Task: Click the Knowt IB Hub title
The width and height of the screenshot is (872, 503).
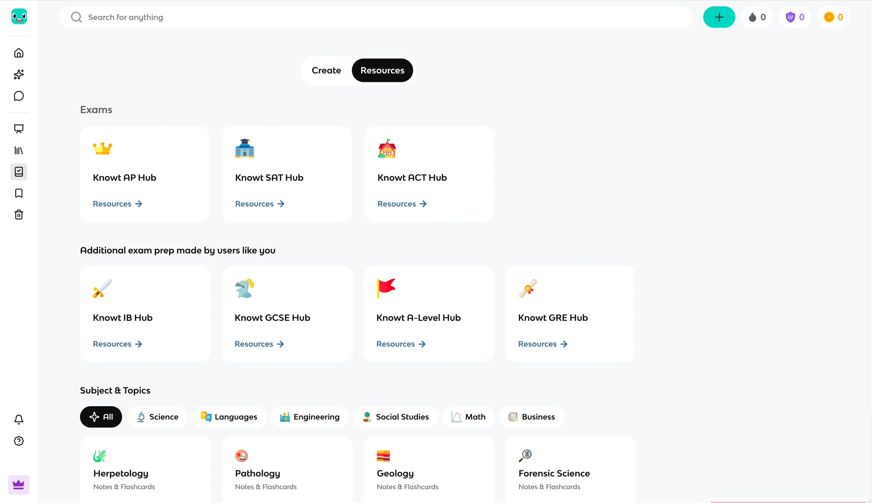Action: pos(123,318)
